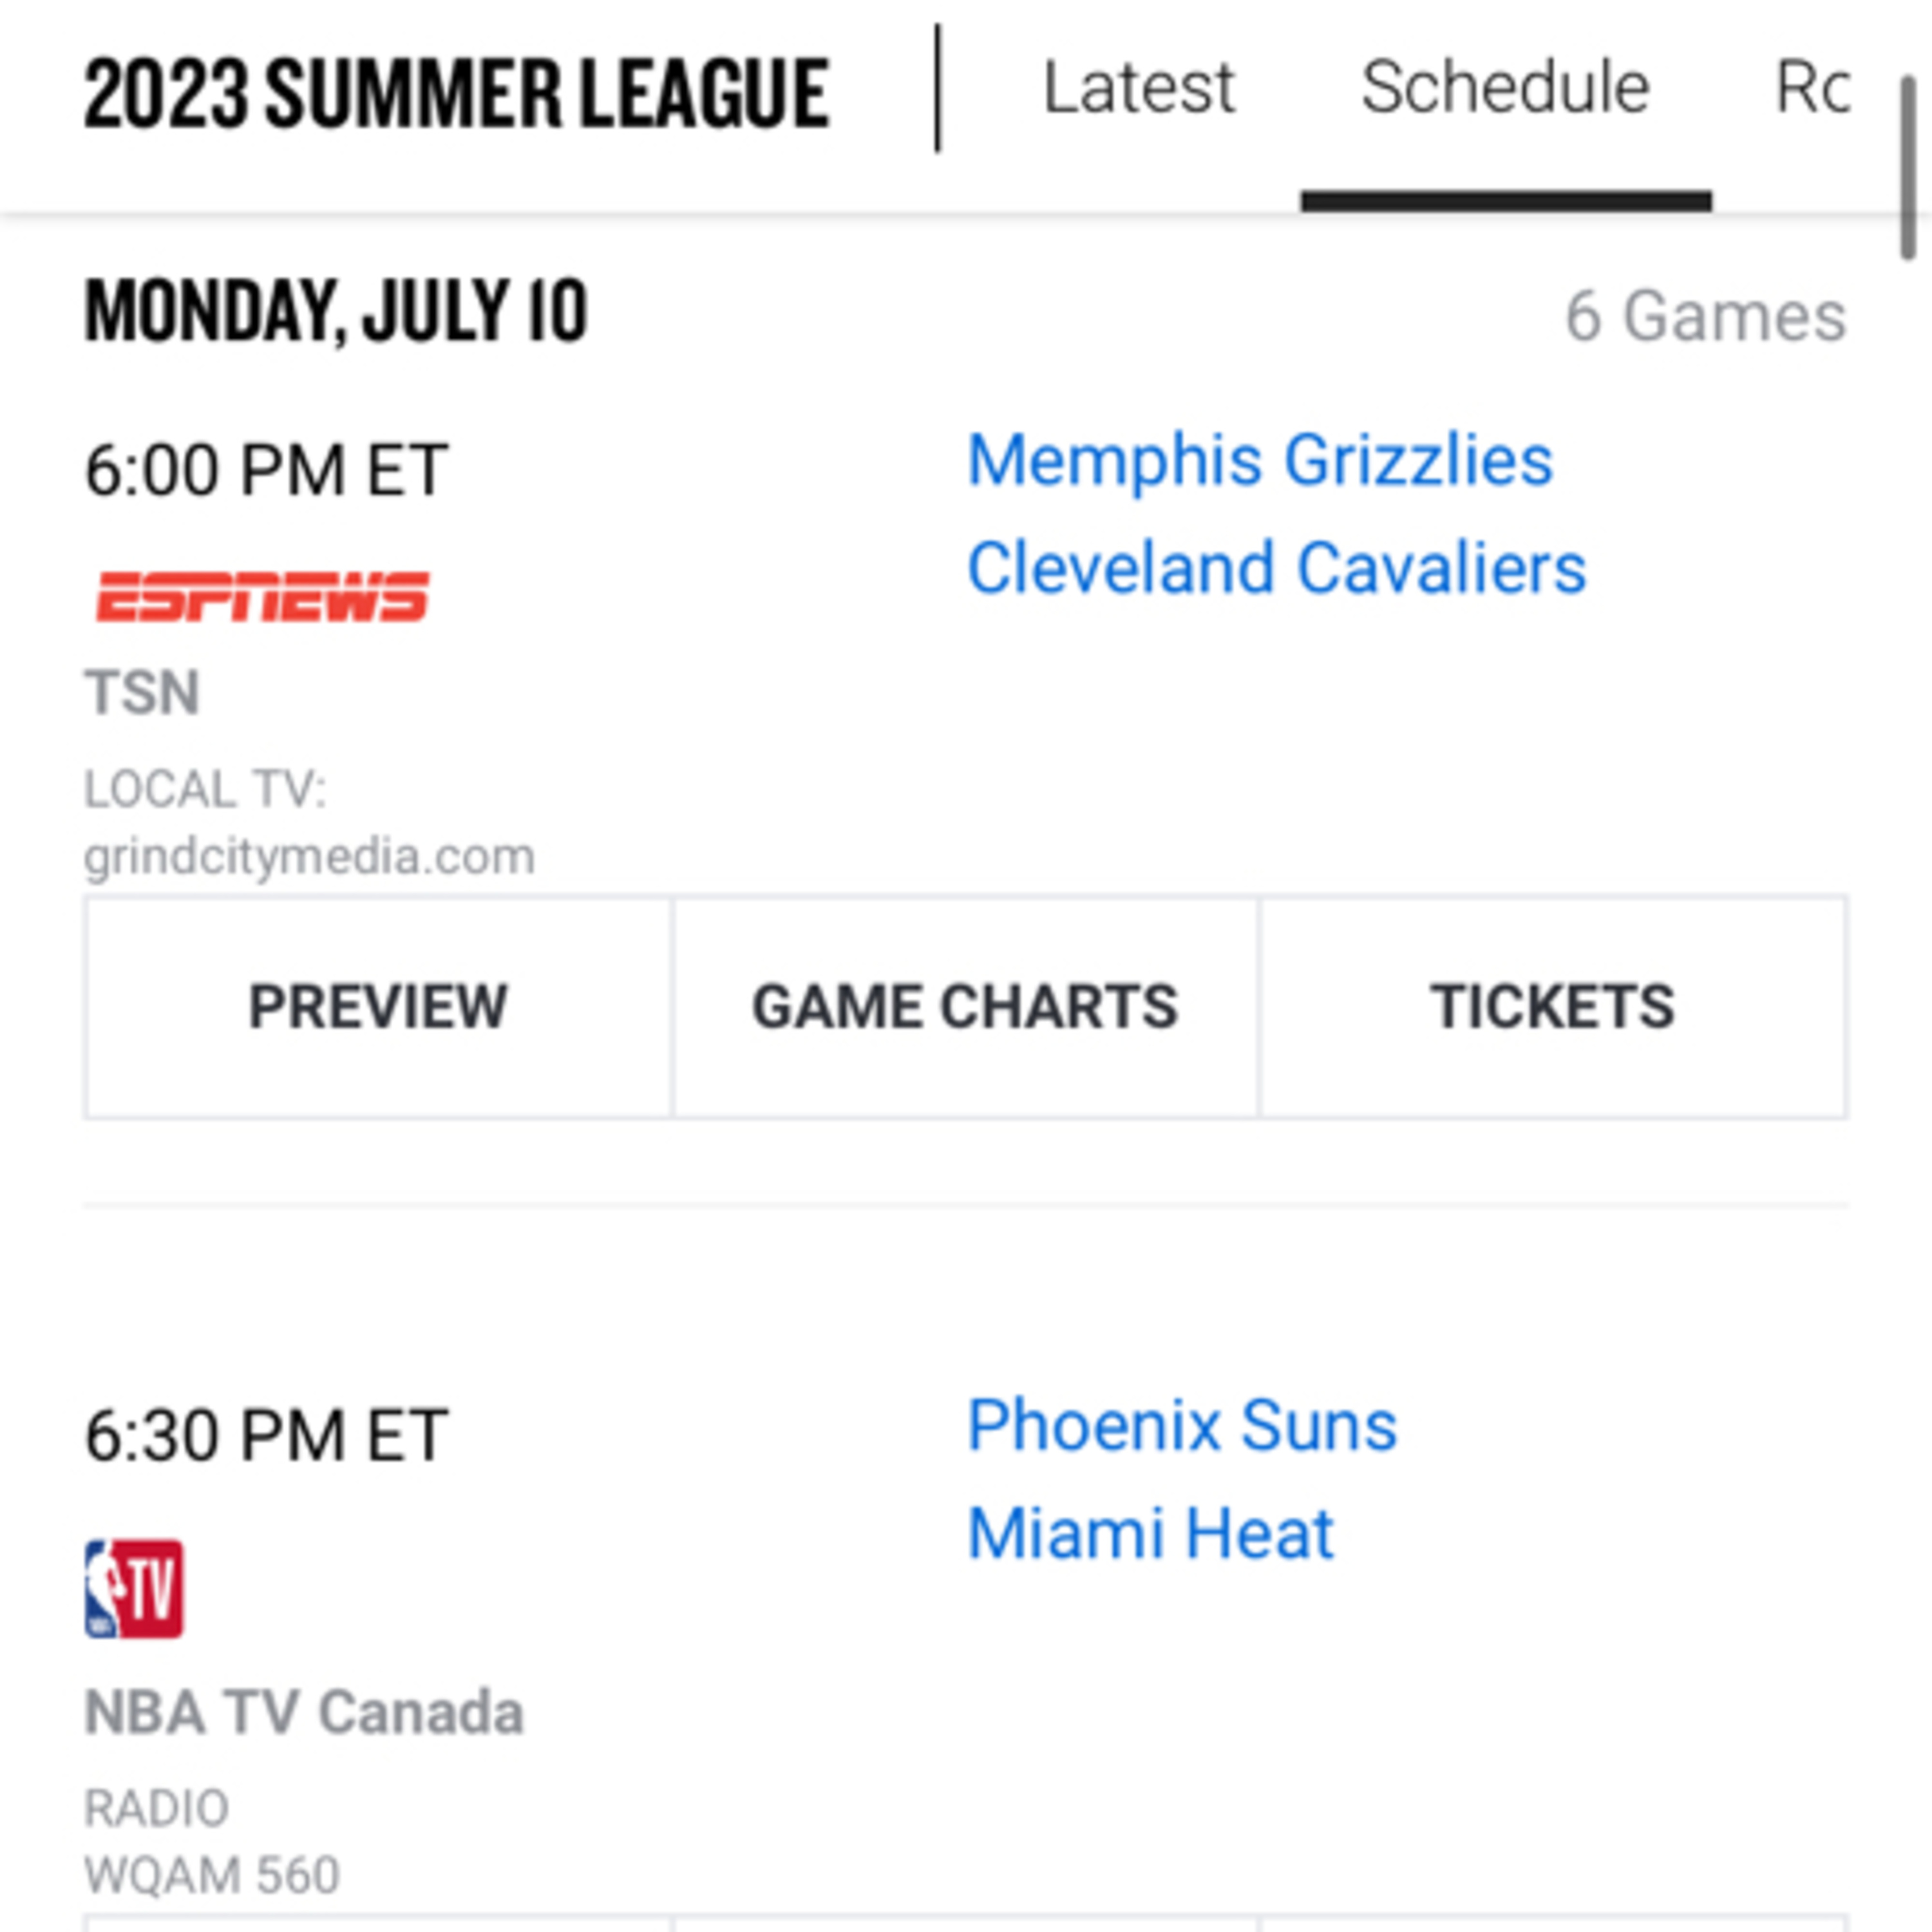Click the ESPNEWS network logo
The width and height of the screenshot is (1932, 1932).
(262, 596)
